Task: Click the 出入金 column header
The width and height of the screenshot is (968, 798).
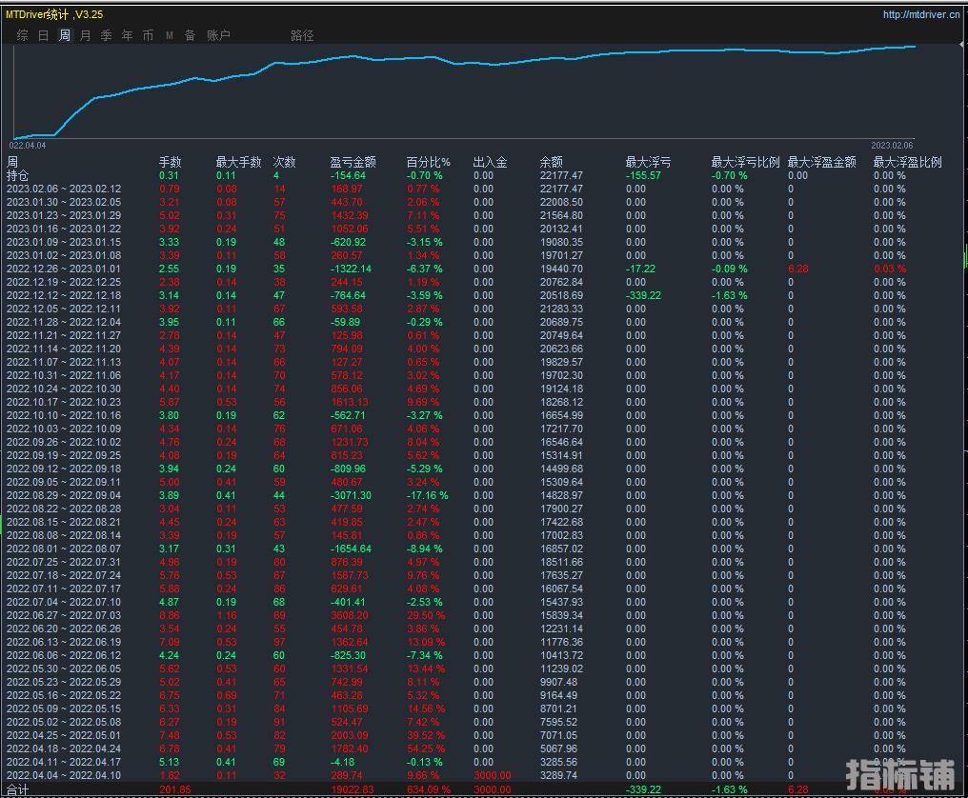Action: coord(490,162)
